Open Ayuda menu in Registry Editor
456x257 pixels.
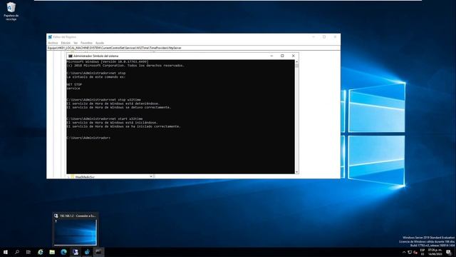[x=100, y=43]
